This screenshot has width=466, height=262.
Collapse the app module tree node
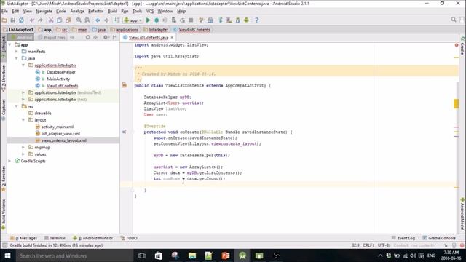(x=9, y=45)
